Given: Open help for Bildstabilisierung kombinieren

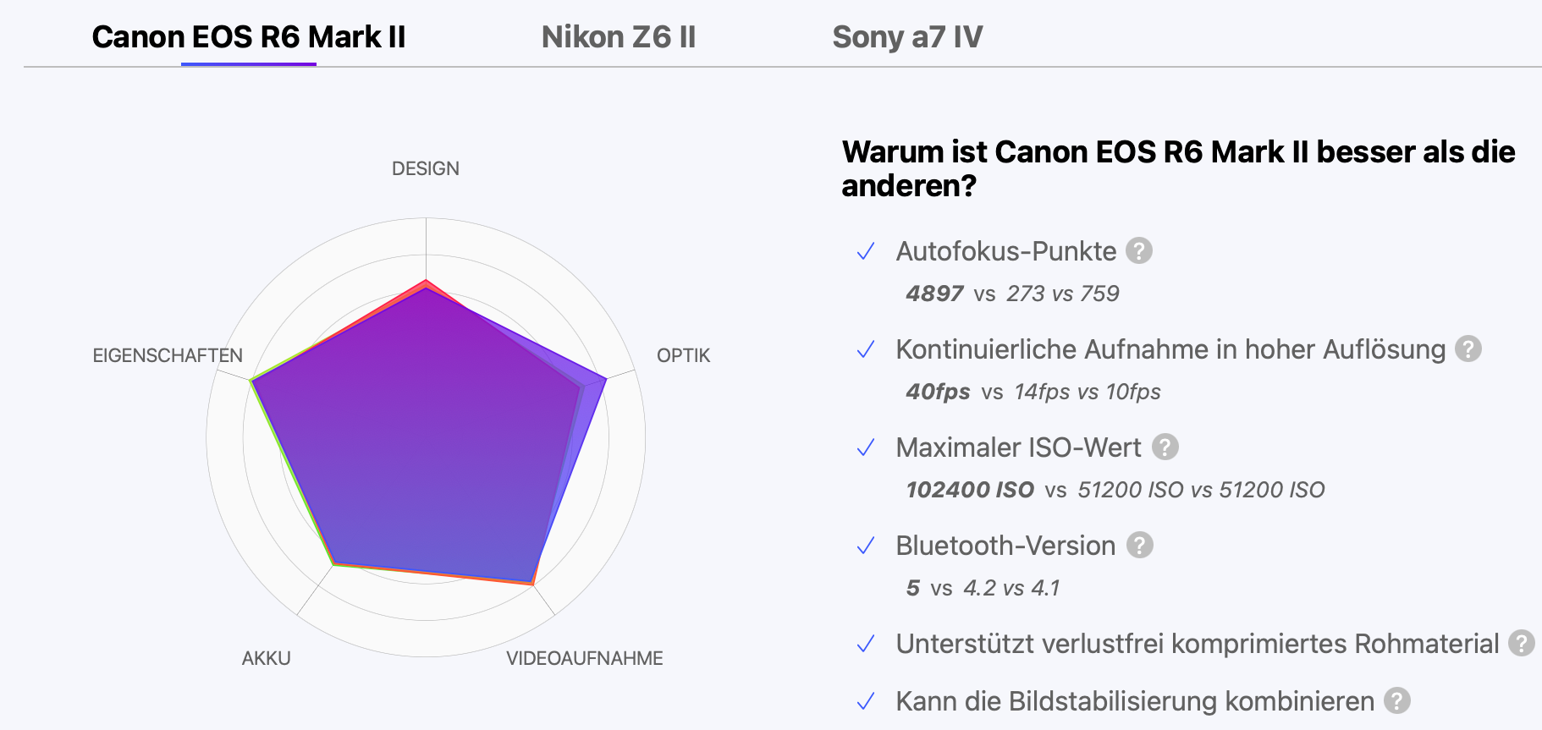Looking at the screenshot, I should coord(1396,701).
